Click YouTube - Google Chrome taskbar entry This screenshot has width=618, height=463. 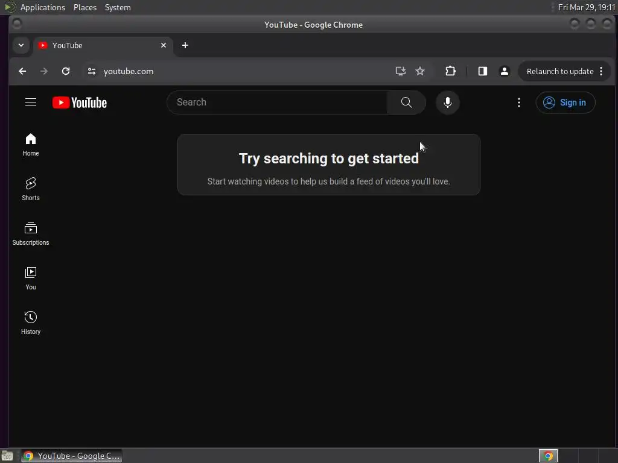click(72, 456)
